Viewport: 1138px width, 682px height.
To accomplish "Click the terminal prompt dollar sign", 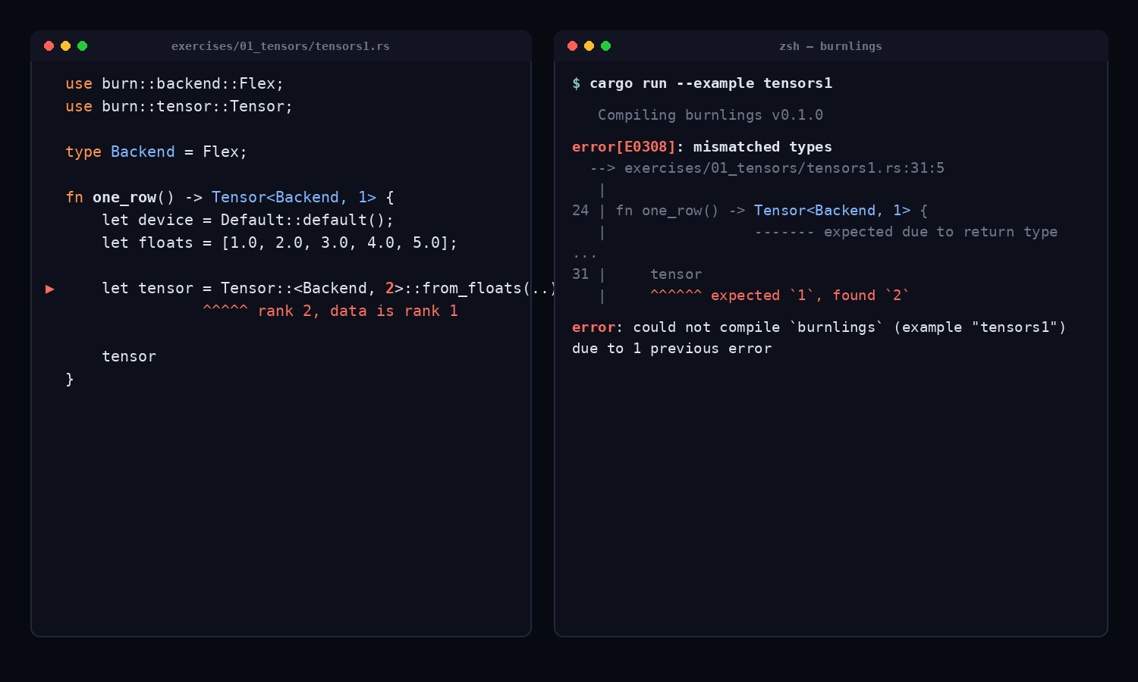I will [577, 83].
